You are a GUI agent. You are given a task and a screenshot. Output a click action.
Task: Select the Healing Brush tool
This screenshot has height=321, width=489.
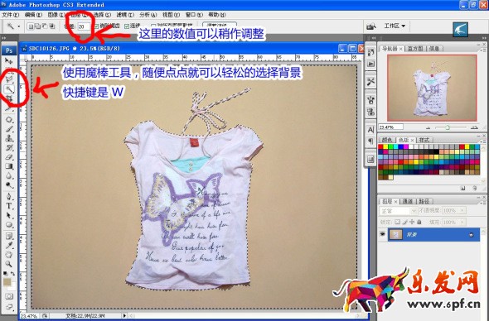[9, 120]
